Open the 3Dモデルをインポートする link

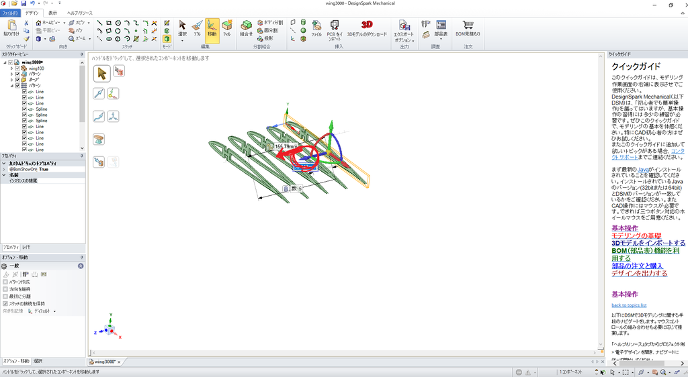648,243
